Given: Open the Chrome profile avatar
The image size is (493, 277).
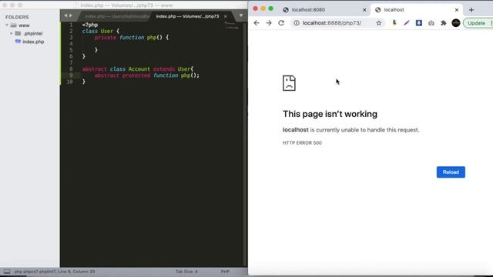Looking at the screenshot, I should point(456,23).
